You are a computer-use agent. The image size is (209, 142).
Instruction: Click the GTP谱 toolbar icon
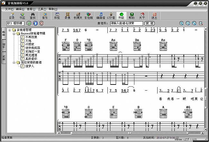[x=111, y=16]
